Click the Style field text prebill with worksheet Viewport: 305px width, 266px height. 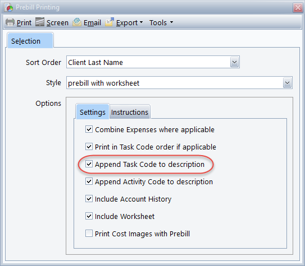tap(103, 83)
